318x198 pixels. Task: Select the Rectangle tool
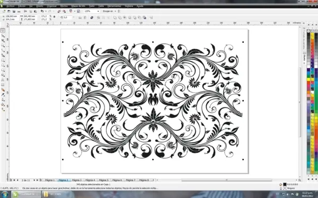[3, 60]
